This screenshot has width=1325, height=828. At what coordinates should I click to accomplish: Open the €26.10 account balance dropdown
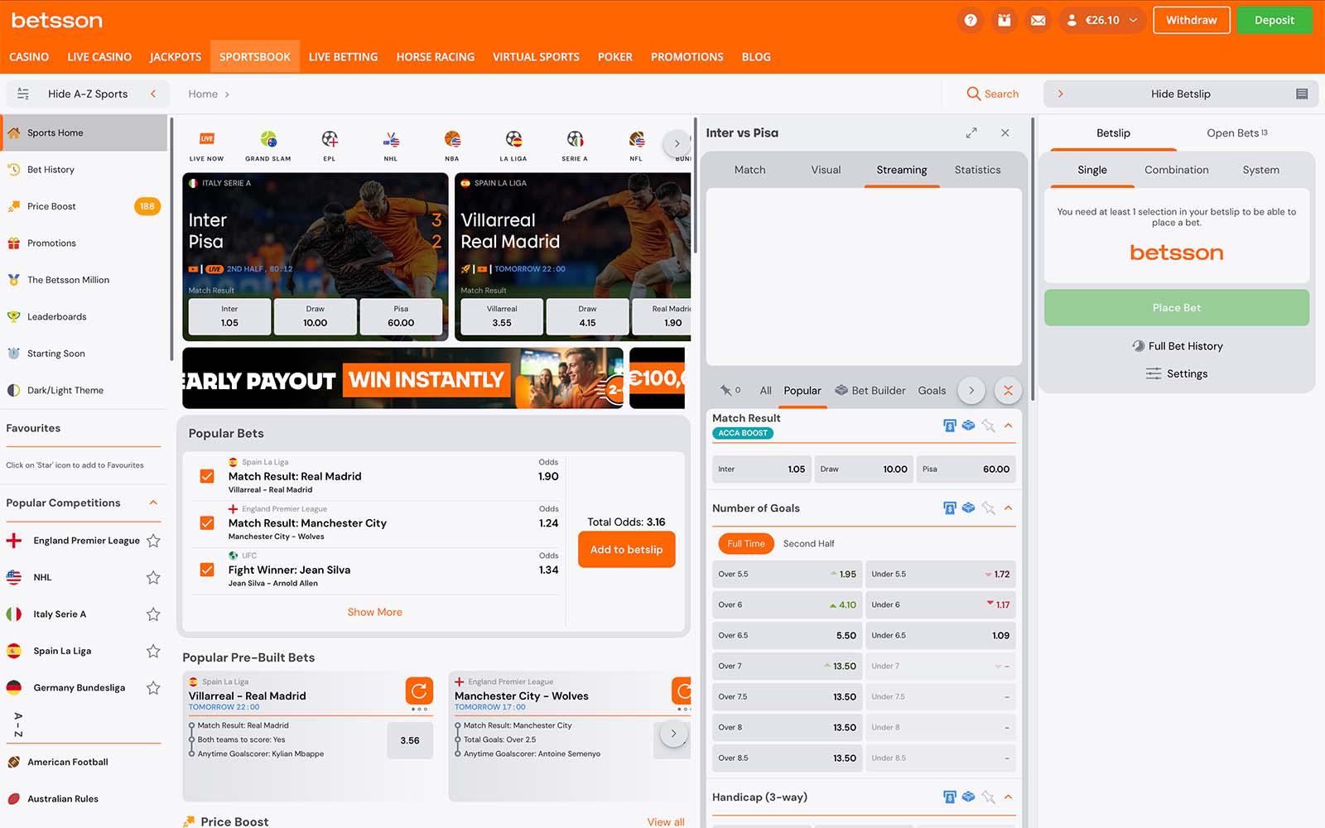(1103, 20)
